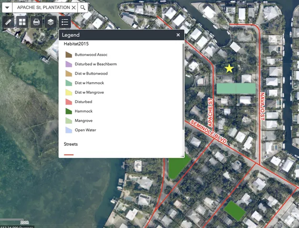Click the yellow star marker on map
299x228 pixels.
click(x=229, y=68)
